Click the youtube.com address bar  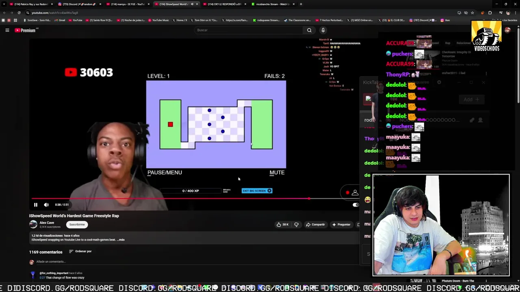(240, 13)
